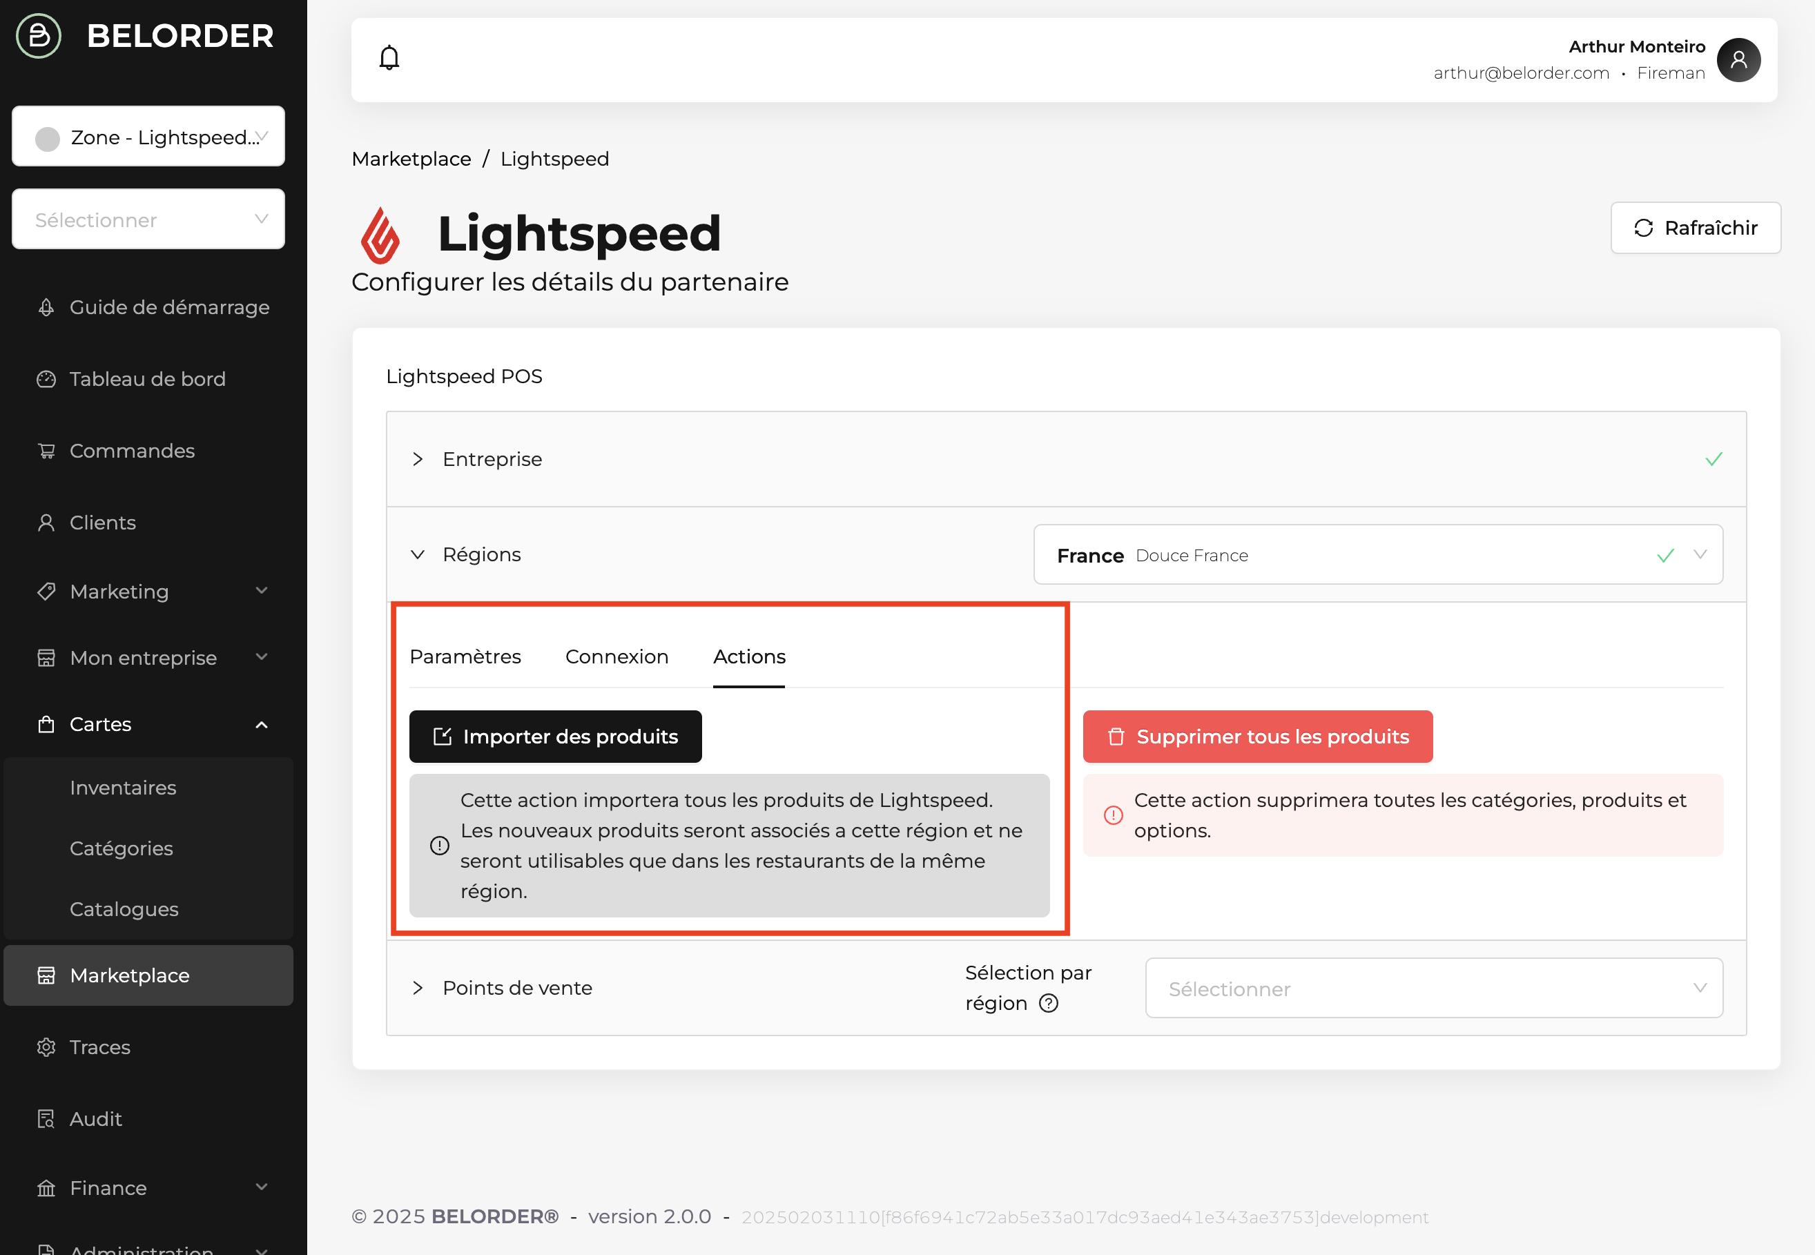This screenshot has width=1815, height=1255.
Task: Click the person icon beside Clients
Action: click(x=46, y=523)
